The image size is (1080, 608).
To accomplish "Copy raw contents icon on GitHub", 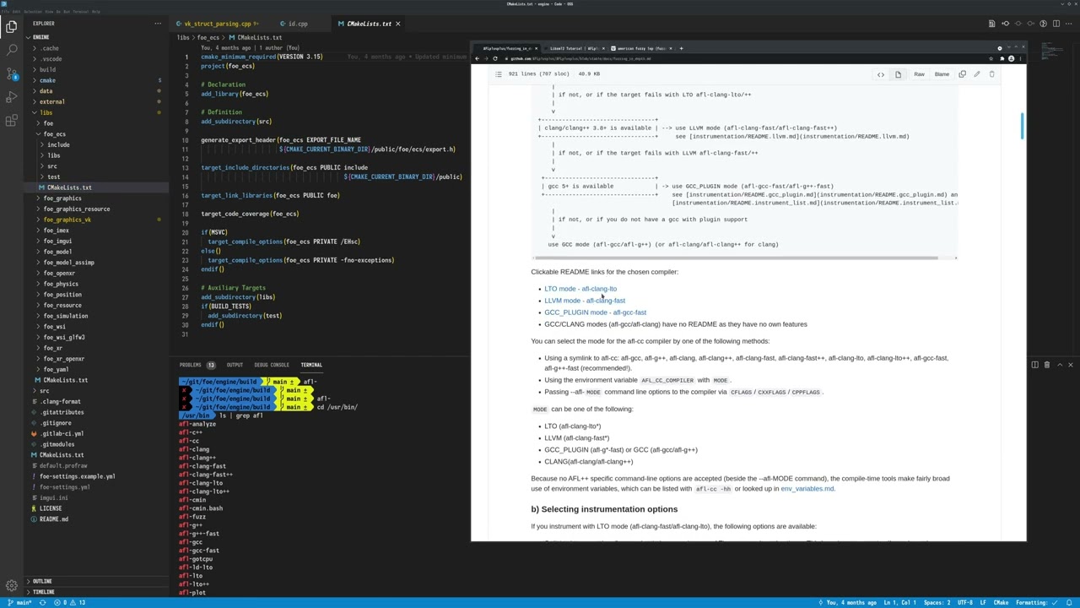I will pos(963,74).
